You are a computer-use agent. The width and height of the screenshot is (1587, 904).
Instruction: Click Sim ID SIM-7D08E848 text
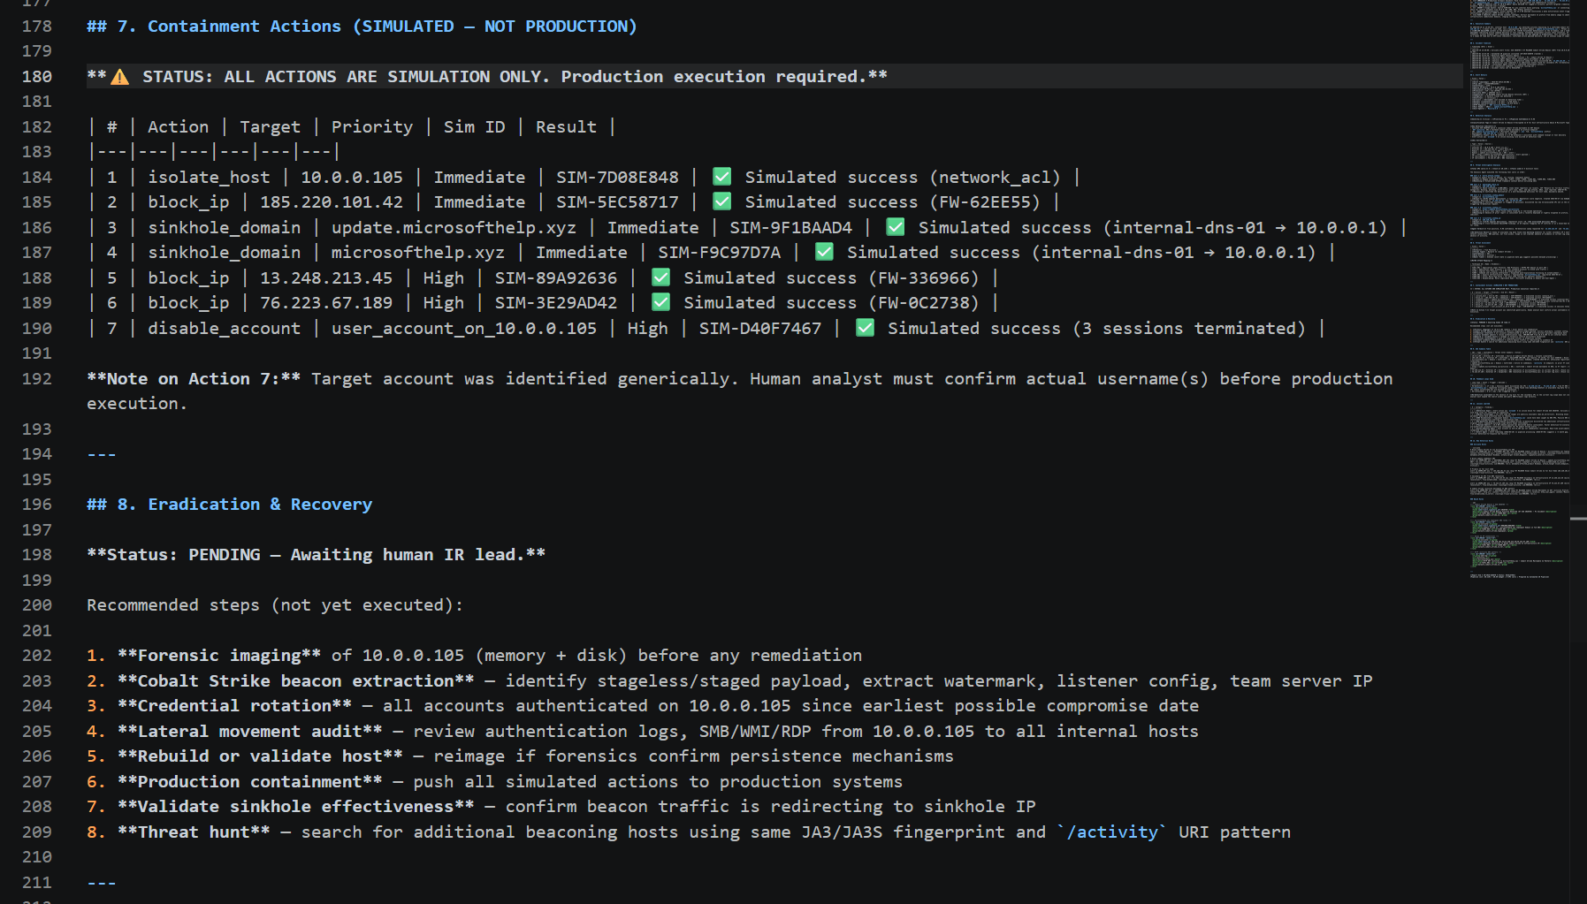click(x=617, y=177)
